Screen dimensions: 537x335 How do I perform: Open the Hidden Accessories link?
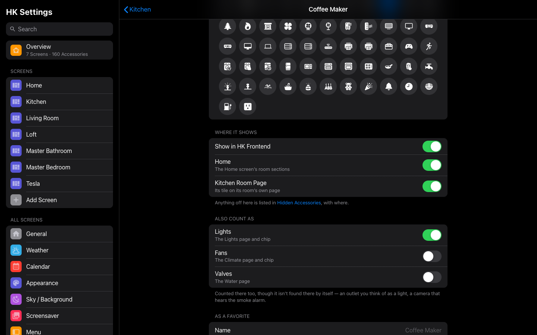[x=299, y=203]
